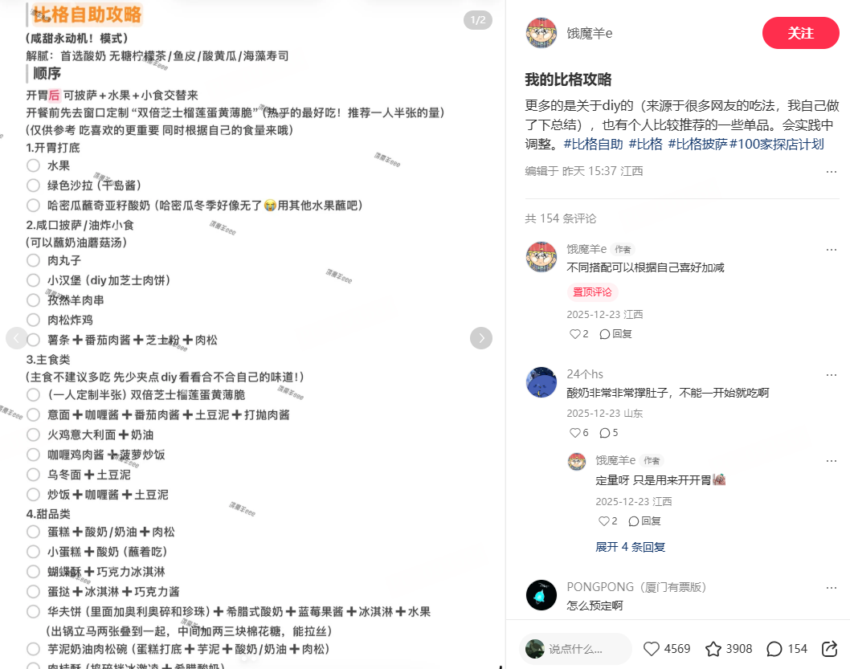The height and width of the screenshot is (669, 850).
Task: Favorite the post via star icon
Action: (x=713, y=649)
